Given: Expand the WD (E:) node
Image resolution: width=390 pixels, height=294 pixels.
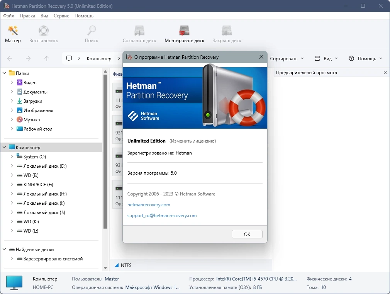Looking at the screenshot, I should coord(12,175).
